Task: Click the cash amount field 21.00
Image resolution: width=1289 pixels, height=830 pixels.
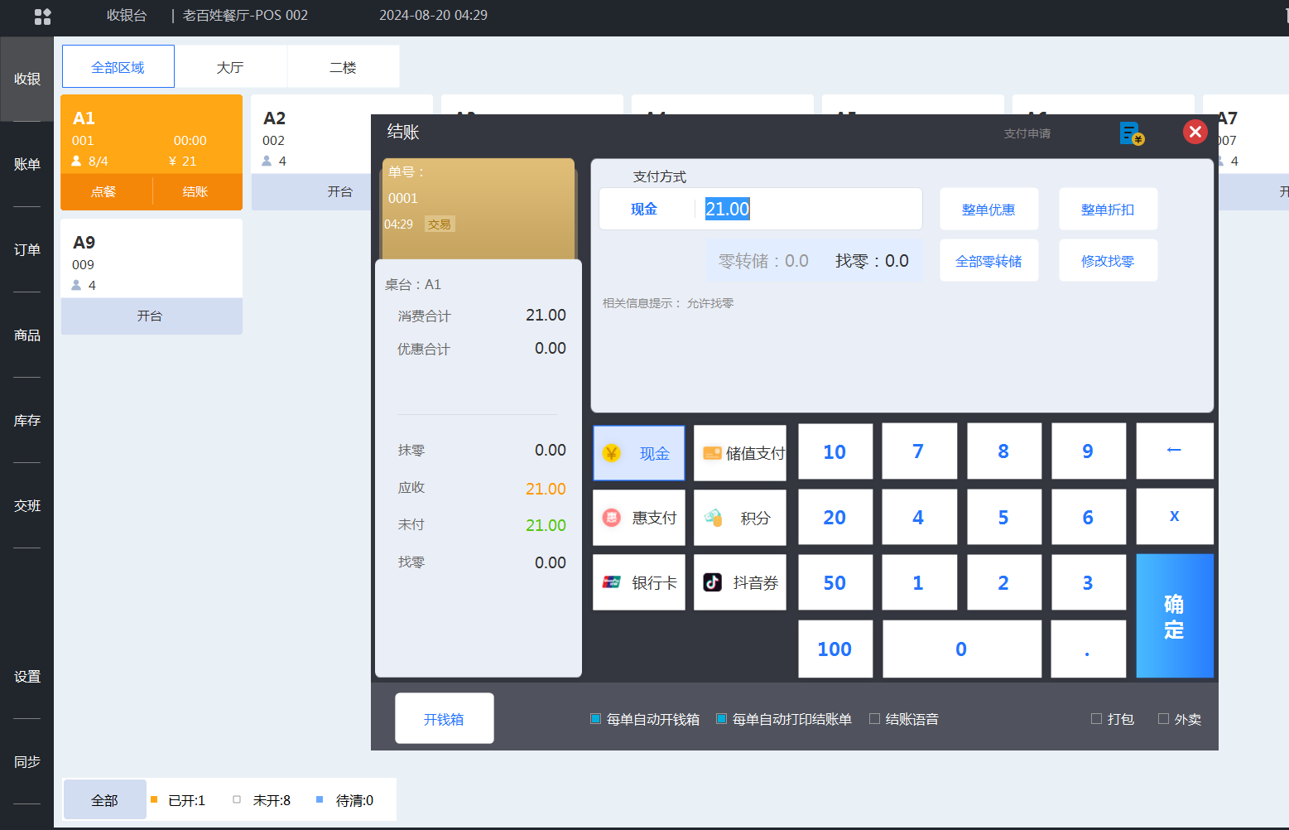Action: coord(761,209)
